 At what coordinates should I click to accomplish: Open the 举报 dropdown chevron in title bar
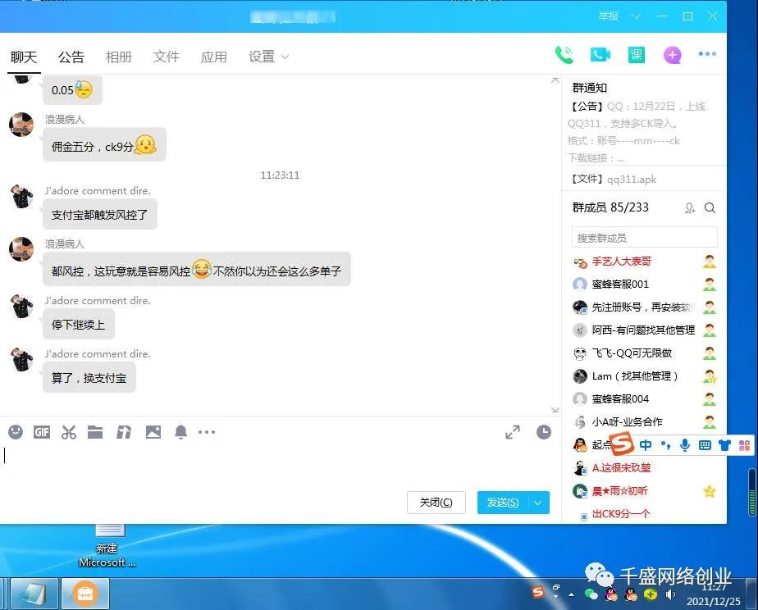click(637, 16)
